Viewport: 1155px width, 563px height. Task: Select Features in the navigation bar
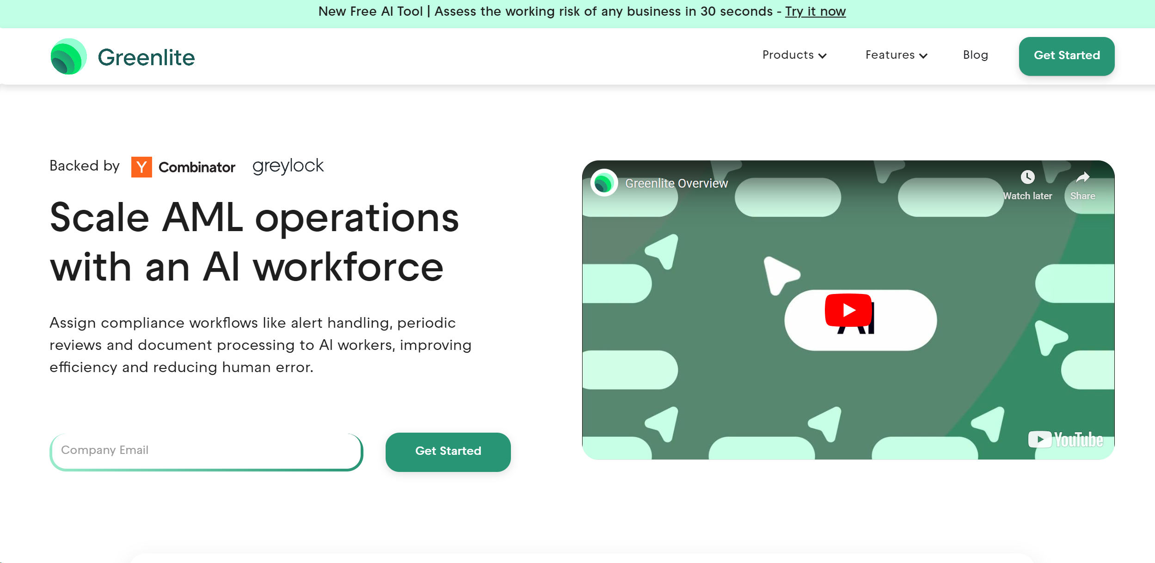coord(890,55)
